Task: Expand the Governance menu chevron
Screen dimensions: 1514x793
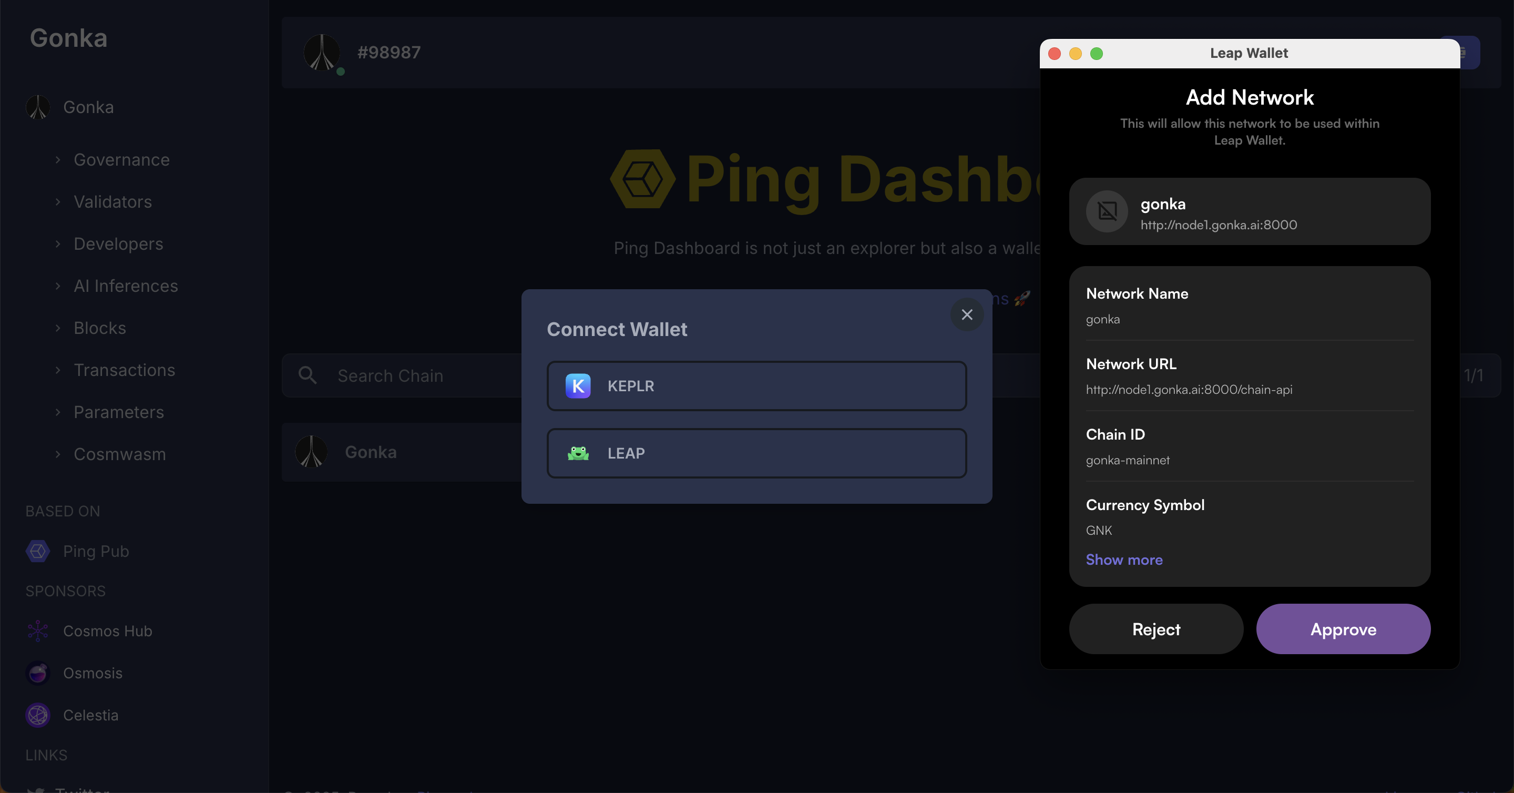Action: point(58,160)
